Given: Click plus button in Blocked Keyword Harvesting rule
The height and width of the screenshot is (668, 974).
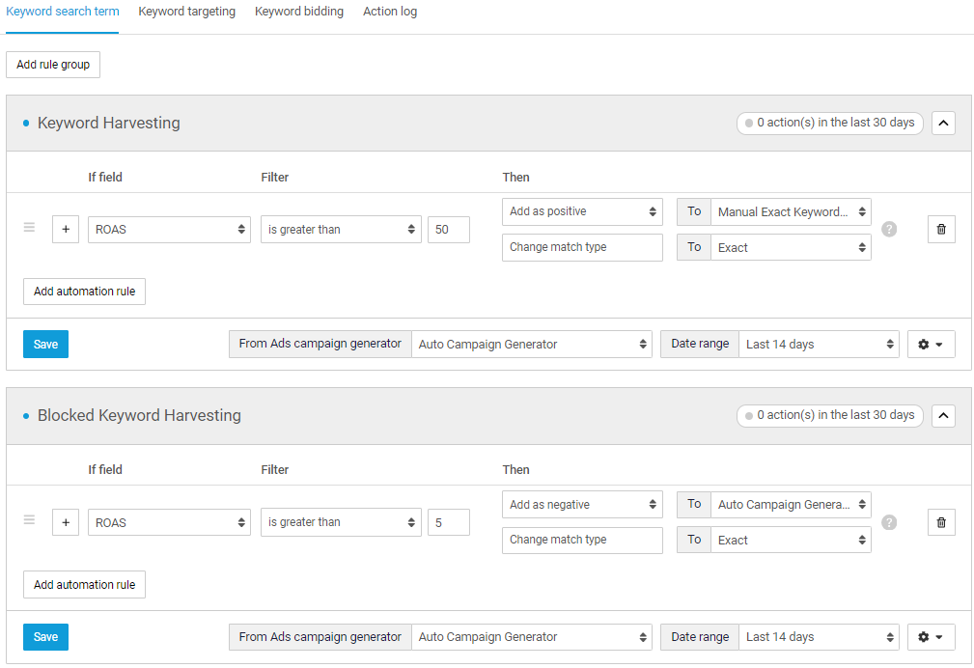Looking at the screenshot, I should coord(66,522).
